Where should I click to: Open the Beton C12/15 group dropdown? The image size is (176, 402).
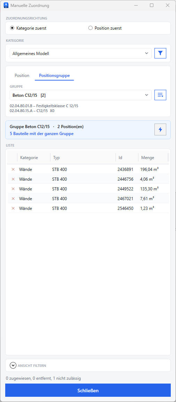(80, 95)
